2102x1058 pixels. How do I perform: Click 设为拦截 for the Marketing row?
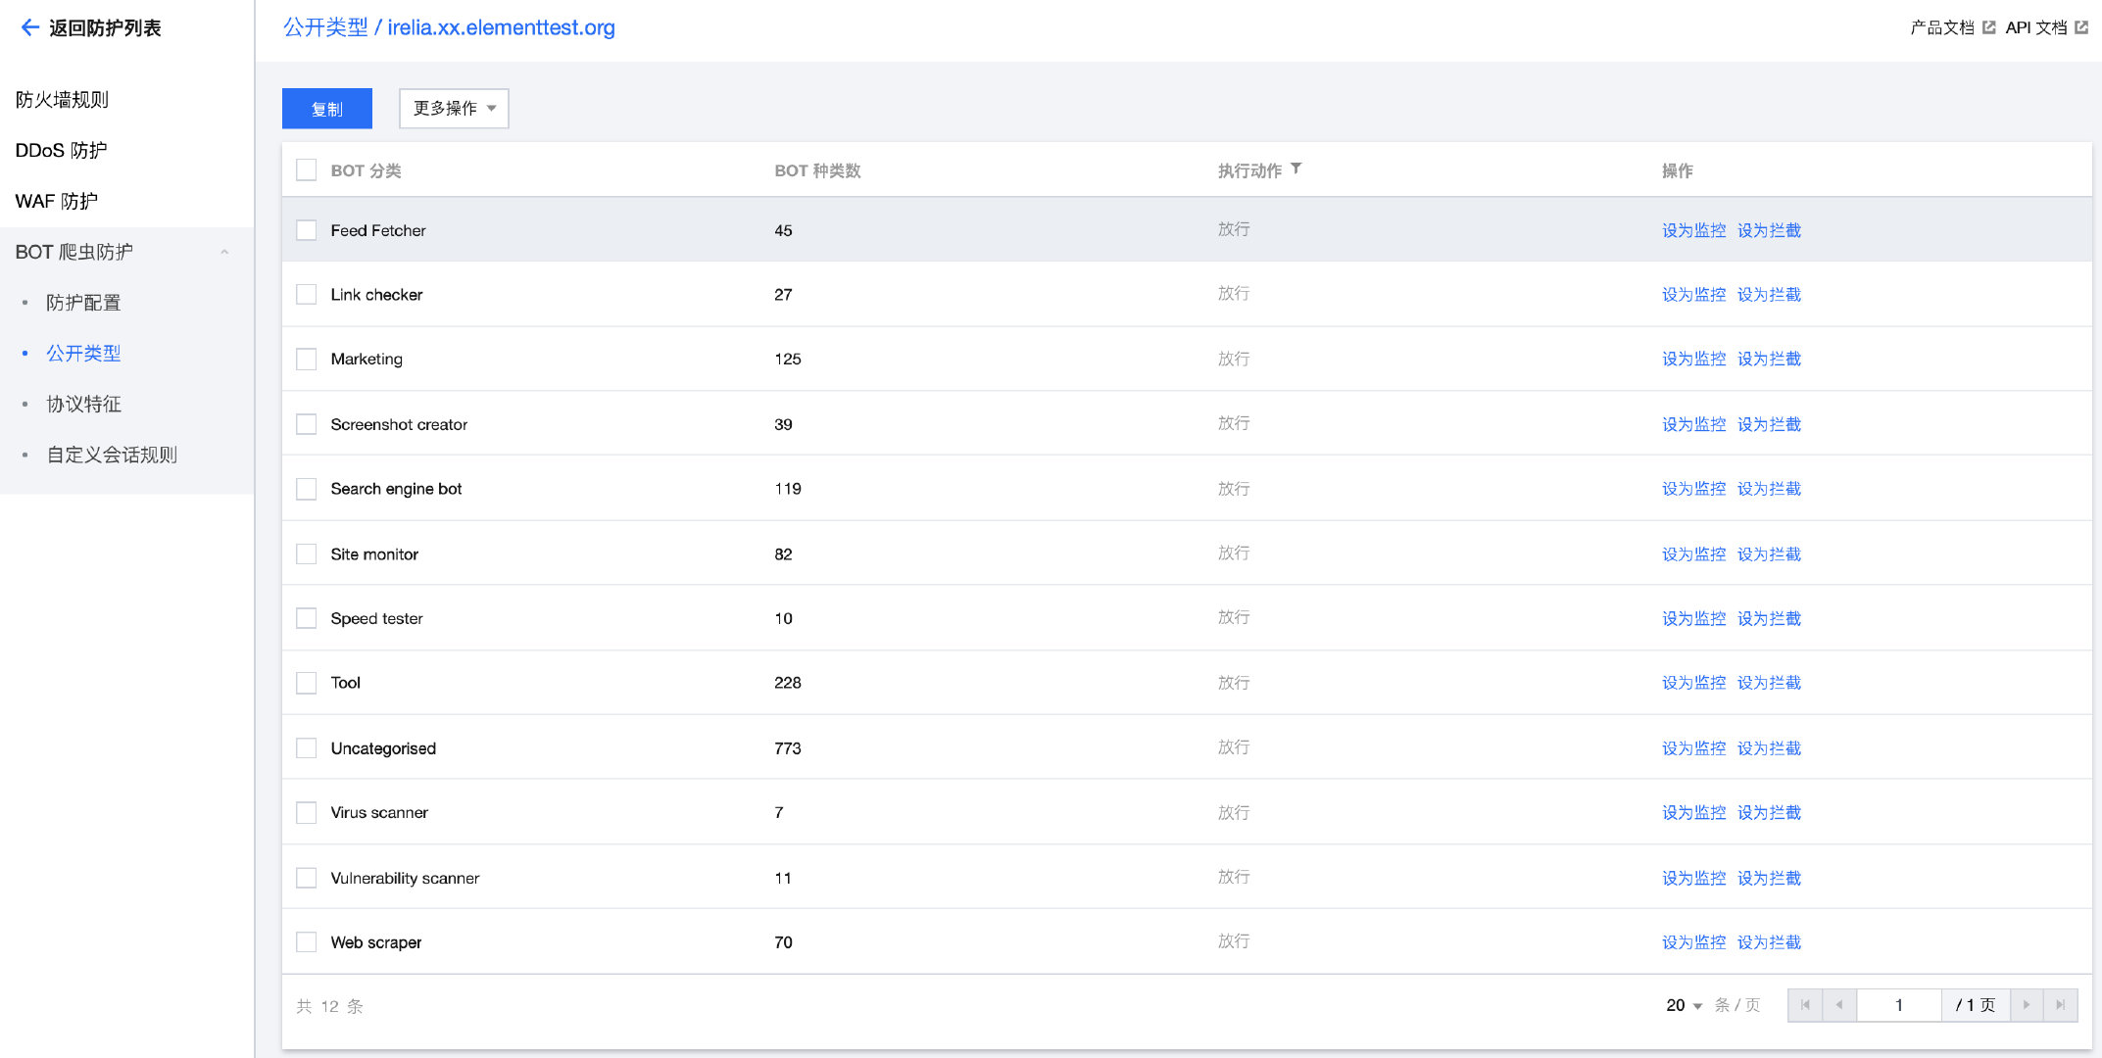[x=1769, y=359]
